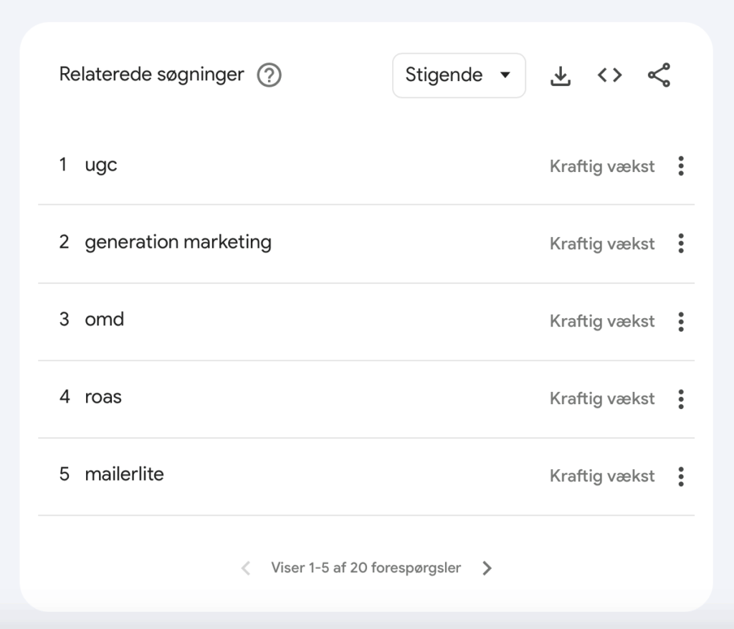Click Kraftig vækst label for ugc
This screenshot has width=734, height=629.
pos(602,166)
